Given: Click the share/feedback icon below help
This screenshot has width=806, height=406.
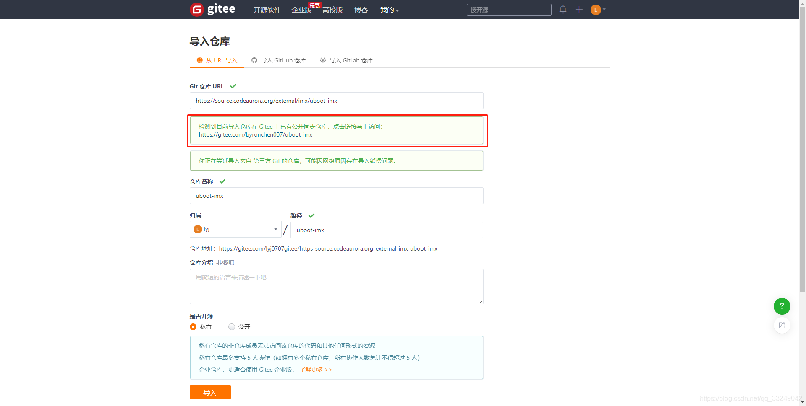Looking at the screenshot, I should coord(782,326).
